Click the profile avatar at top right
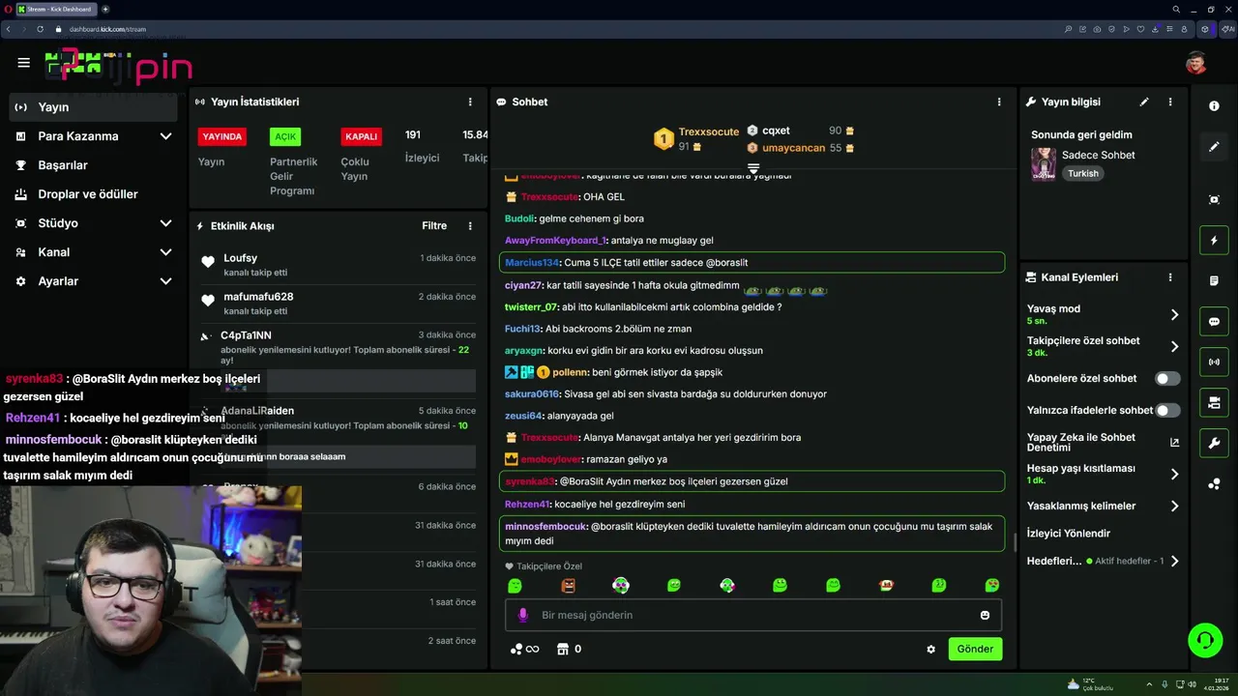Image resolution: width=1238 pixels, height=696 pixels. click(1196, 63)
